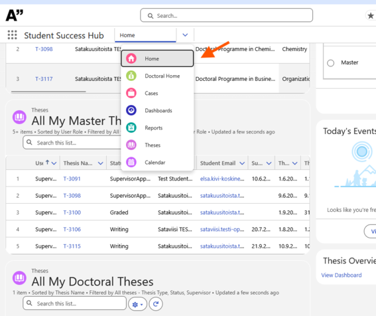Click the favorites star icon
This screenshot has height=316, width=376.
pos(371,16)
